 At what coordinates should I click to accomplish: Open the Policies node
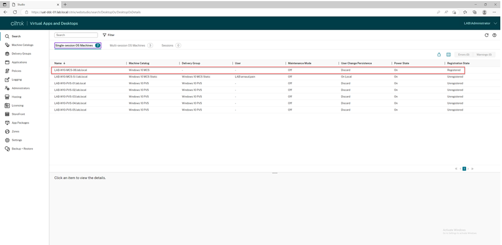click(17, 71)
